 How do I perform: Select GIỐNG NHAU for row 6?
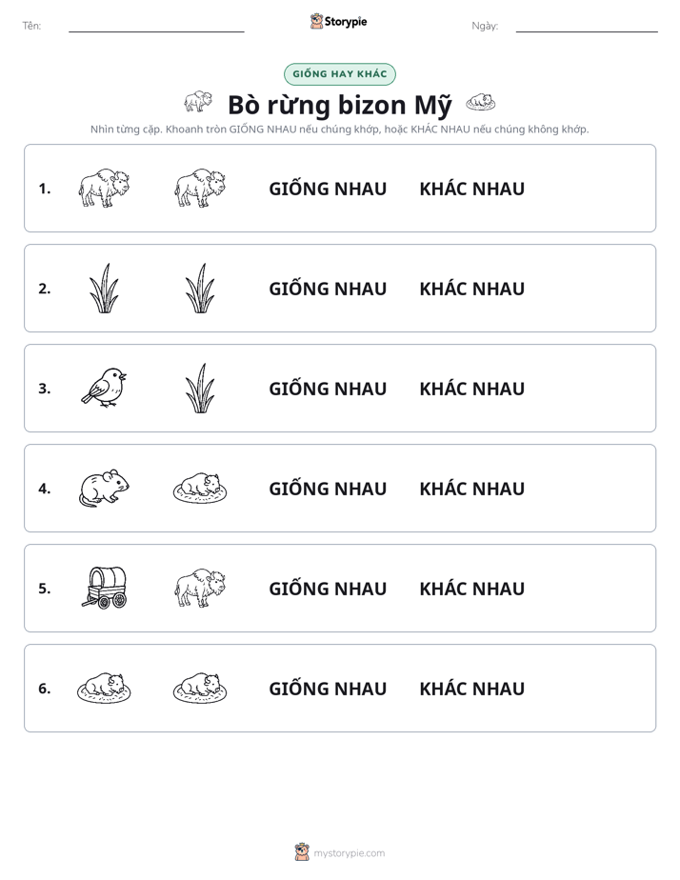pyautogui.click(x=328, y=689)
